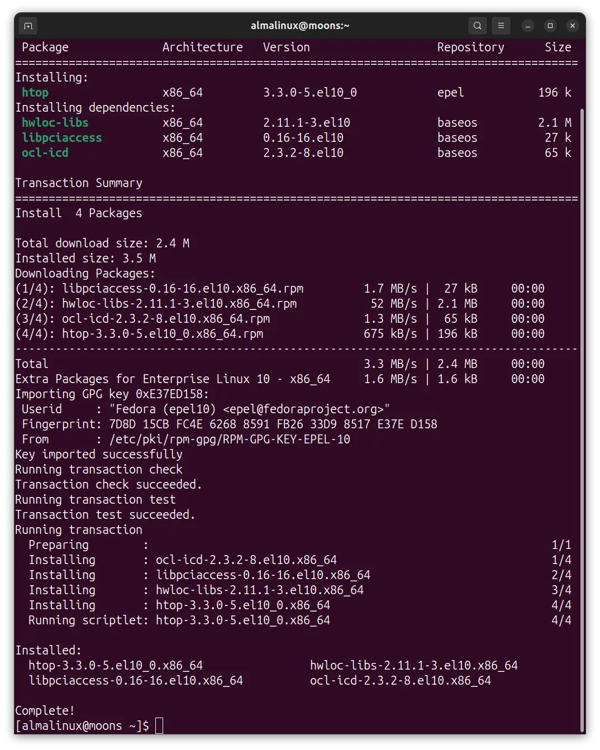The image size is (600, 750).
Task: Click the 52 MB/s download speed
Action: click(394, 304)
